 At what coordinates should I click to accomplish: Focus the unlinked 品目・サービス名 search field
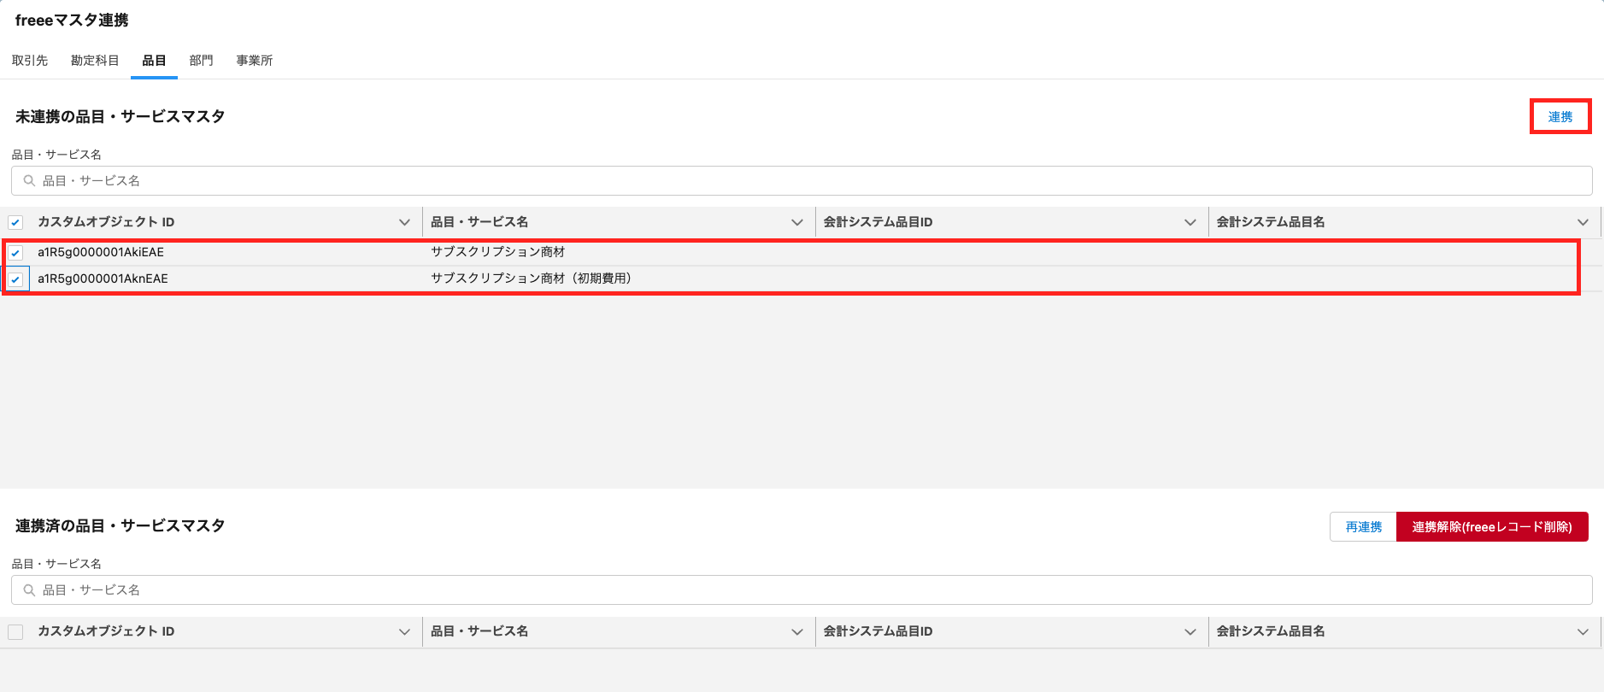[x=802, y=181]
